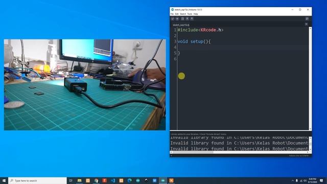The width and height of the screenshot is (327, 184).
Task: Click the active teal Arduino taskbar button
Action: (x=163, y=180)
